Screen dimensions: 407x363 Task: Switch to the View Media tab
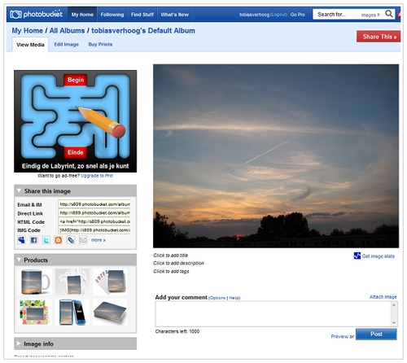30,45
